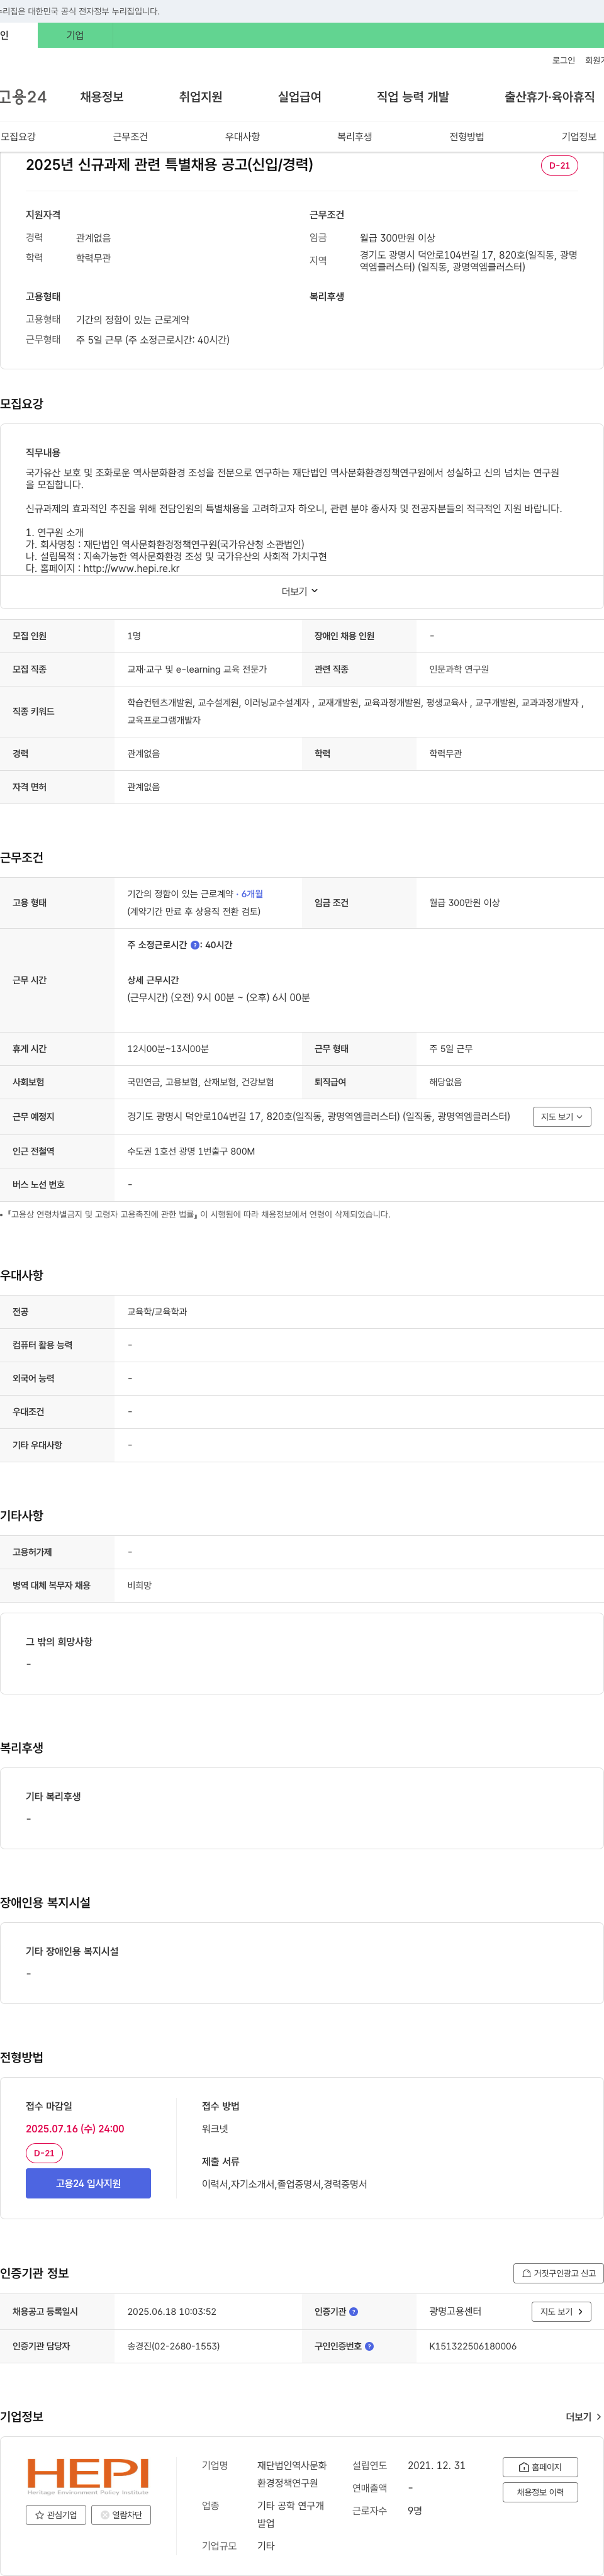The width and height of the screenshot is (604, 2576).
Task: Jump to the 모집요강 section tab
Action: (18, 137)
